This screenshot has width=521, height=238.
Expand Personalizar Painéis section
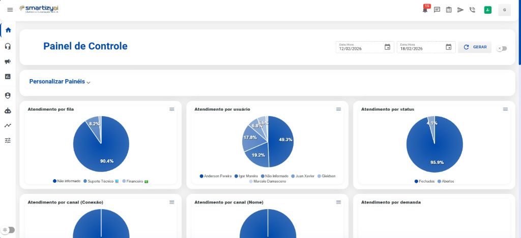tap(60, 82)
